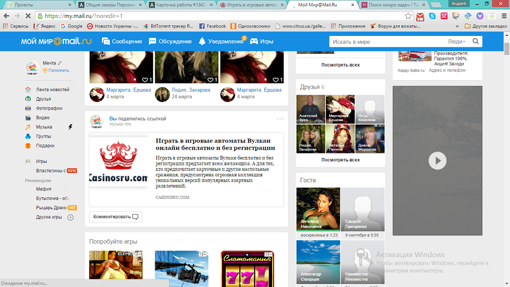Viewport: 510px width, 287px height.
Task: Expand Другие игры with the circled arrow
Action: pos(71,217)
